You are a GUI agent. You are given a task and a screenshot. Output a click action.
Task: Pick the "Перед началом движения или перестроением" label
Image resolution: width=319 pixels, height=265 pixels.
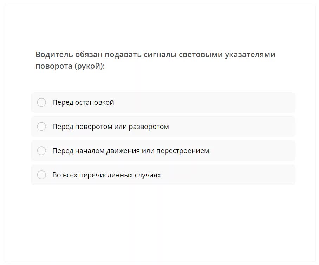click(x=130, y=151)
